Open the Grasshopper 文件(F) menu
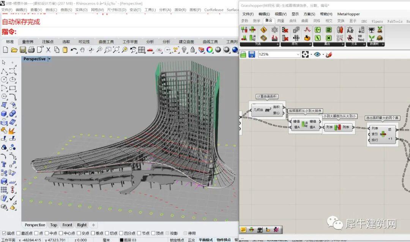Image resolution: width=410 pixels, height=242 pixels. pyautogui.click(x=248, y=14)
